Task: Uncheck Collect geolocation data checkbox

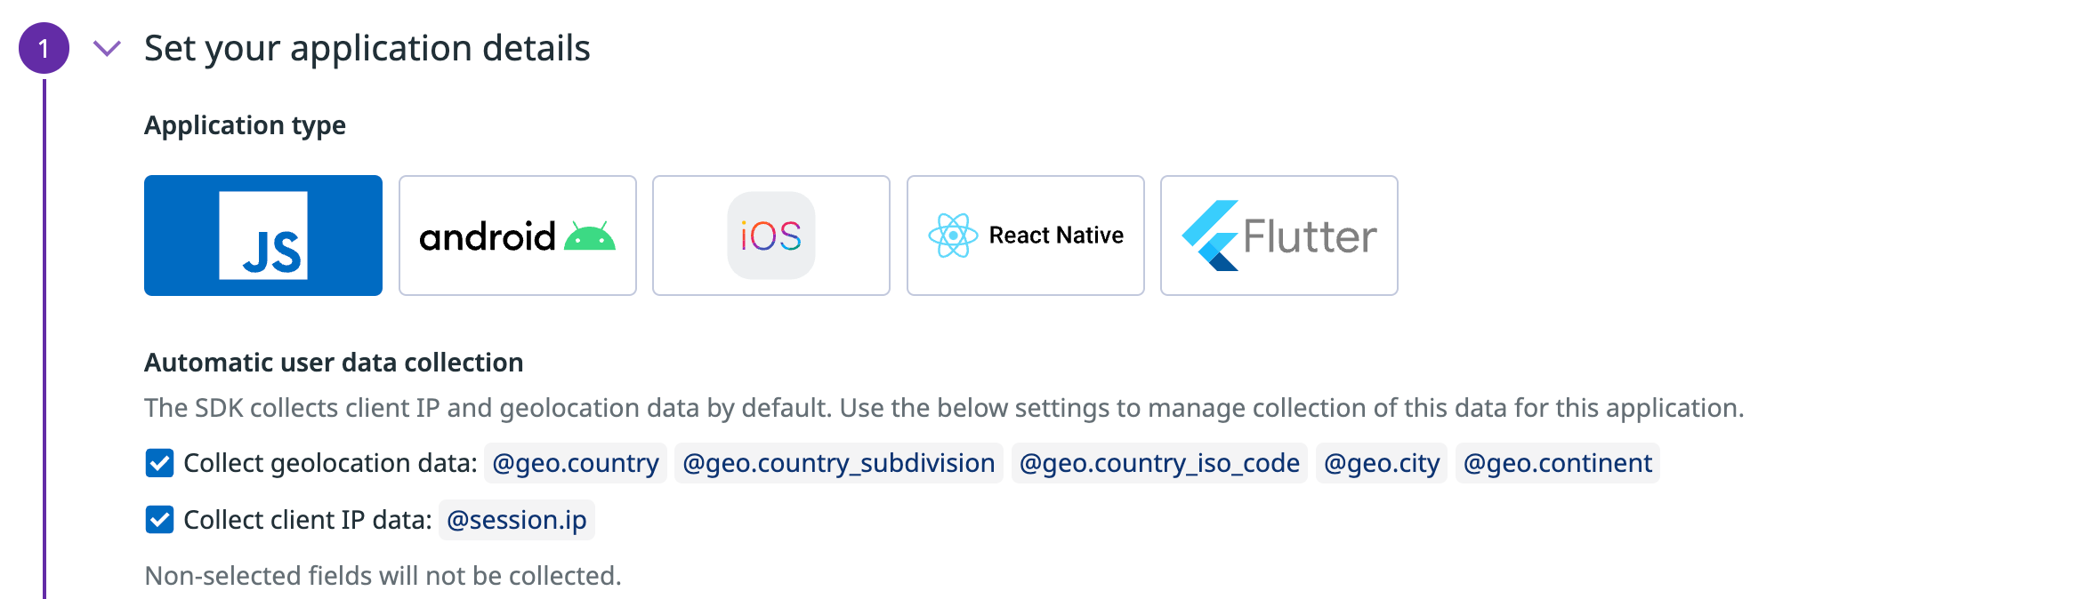Action: (160, 463)
